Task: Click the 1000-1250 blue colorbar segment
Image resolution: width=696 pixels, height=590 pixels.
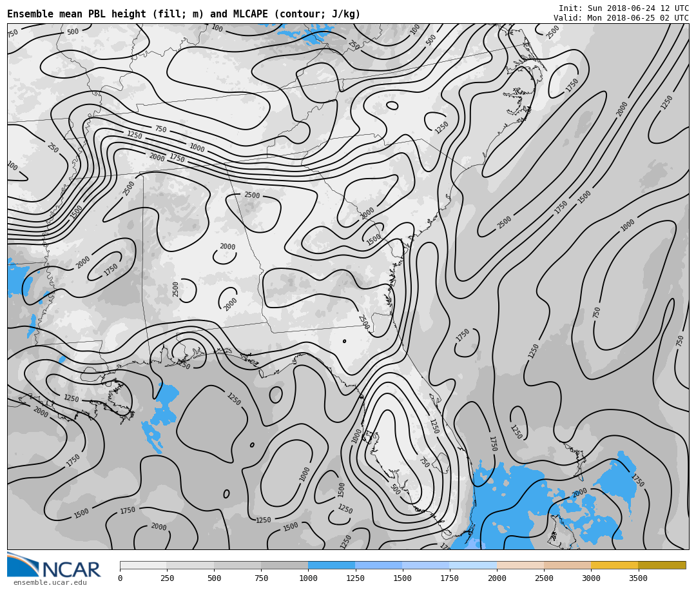Action: [x=332, y=565]
